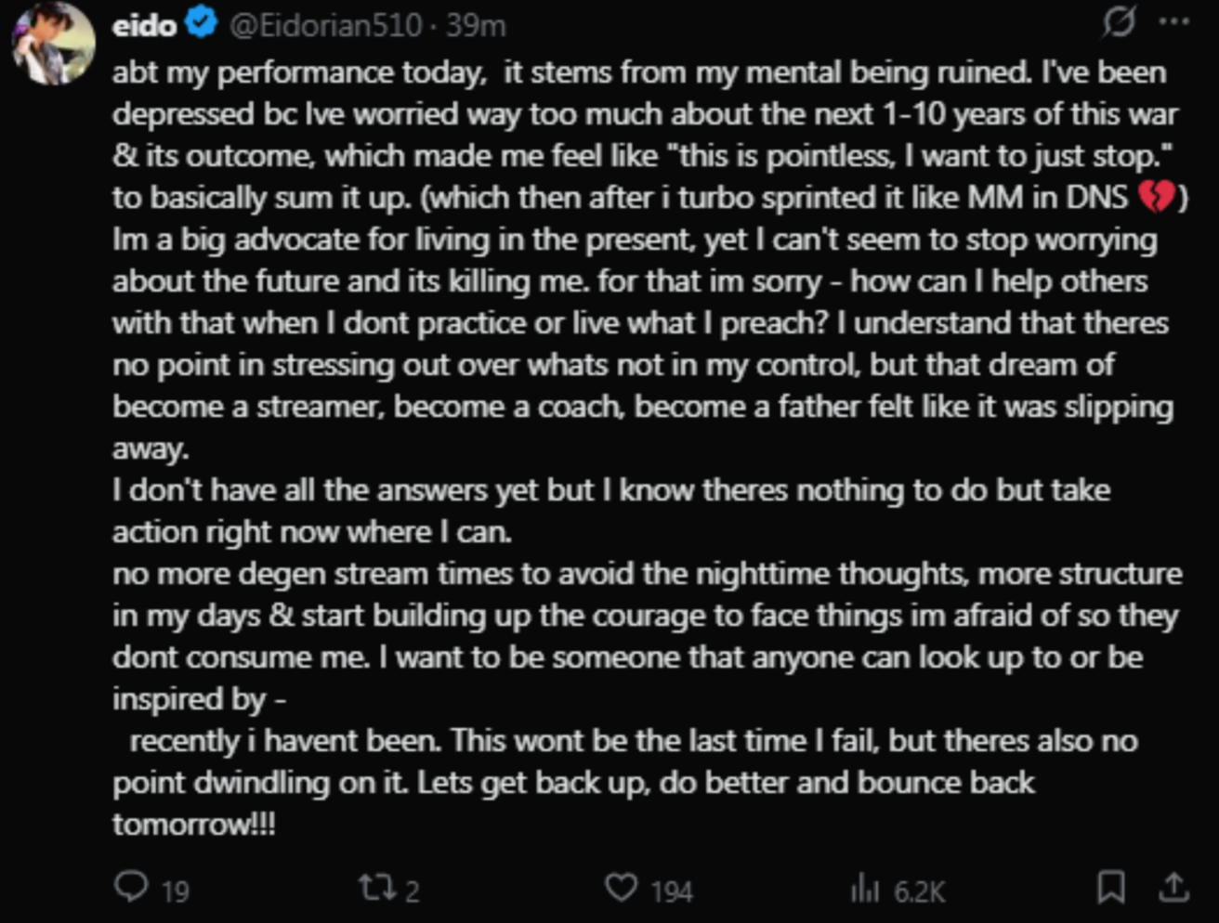Click the repost count "2"

[x=413, y=892]
